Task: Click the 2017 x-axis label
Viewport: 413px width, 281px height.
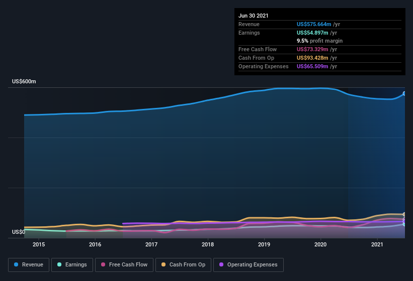Action: [151, 244]
